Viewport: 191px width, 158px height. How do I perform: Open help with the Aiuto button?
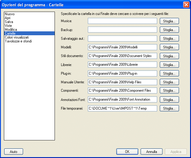tap(13, 151)
